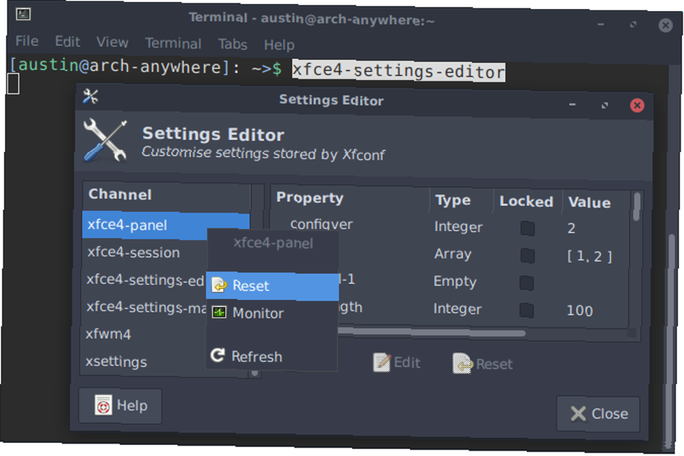This screenshot has height=456, width=684.
Task: Open the Terminal menu in menu bar
Action: 173,43
